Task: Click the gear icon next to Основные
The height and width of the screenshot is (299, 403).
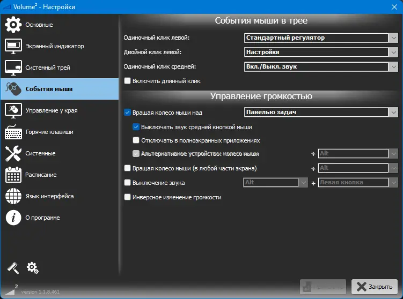Action: (13, 25)
